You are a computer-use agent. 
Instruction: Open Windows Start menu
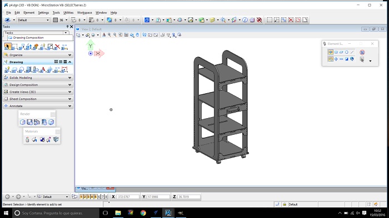pyautogui.click(x=6, y=213)
